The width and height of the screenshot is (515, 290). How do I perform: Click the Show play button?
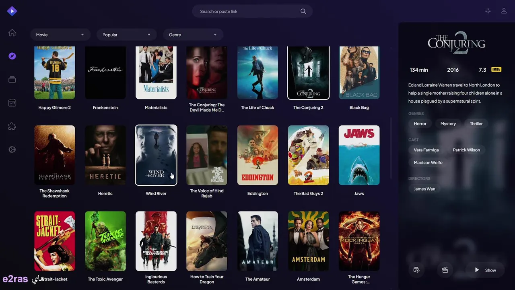485,270
